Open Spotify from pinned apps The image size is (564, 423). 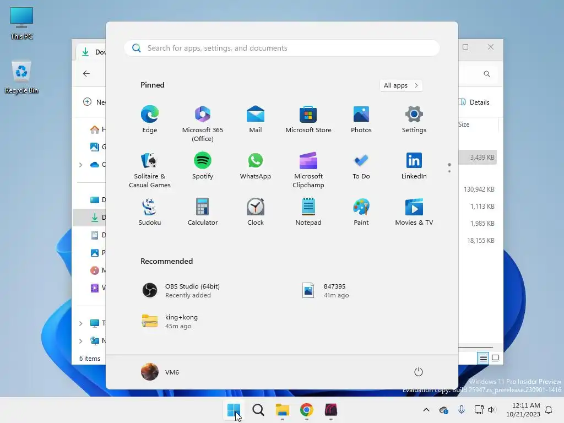click(203, 166)
